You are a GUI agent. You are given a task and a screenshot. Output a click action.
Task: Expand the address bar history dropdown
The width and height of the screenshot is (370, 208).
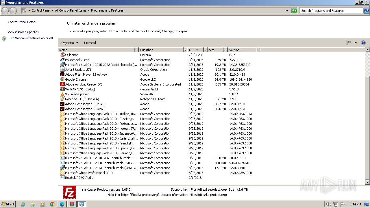[x=287, y=11]
